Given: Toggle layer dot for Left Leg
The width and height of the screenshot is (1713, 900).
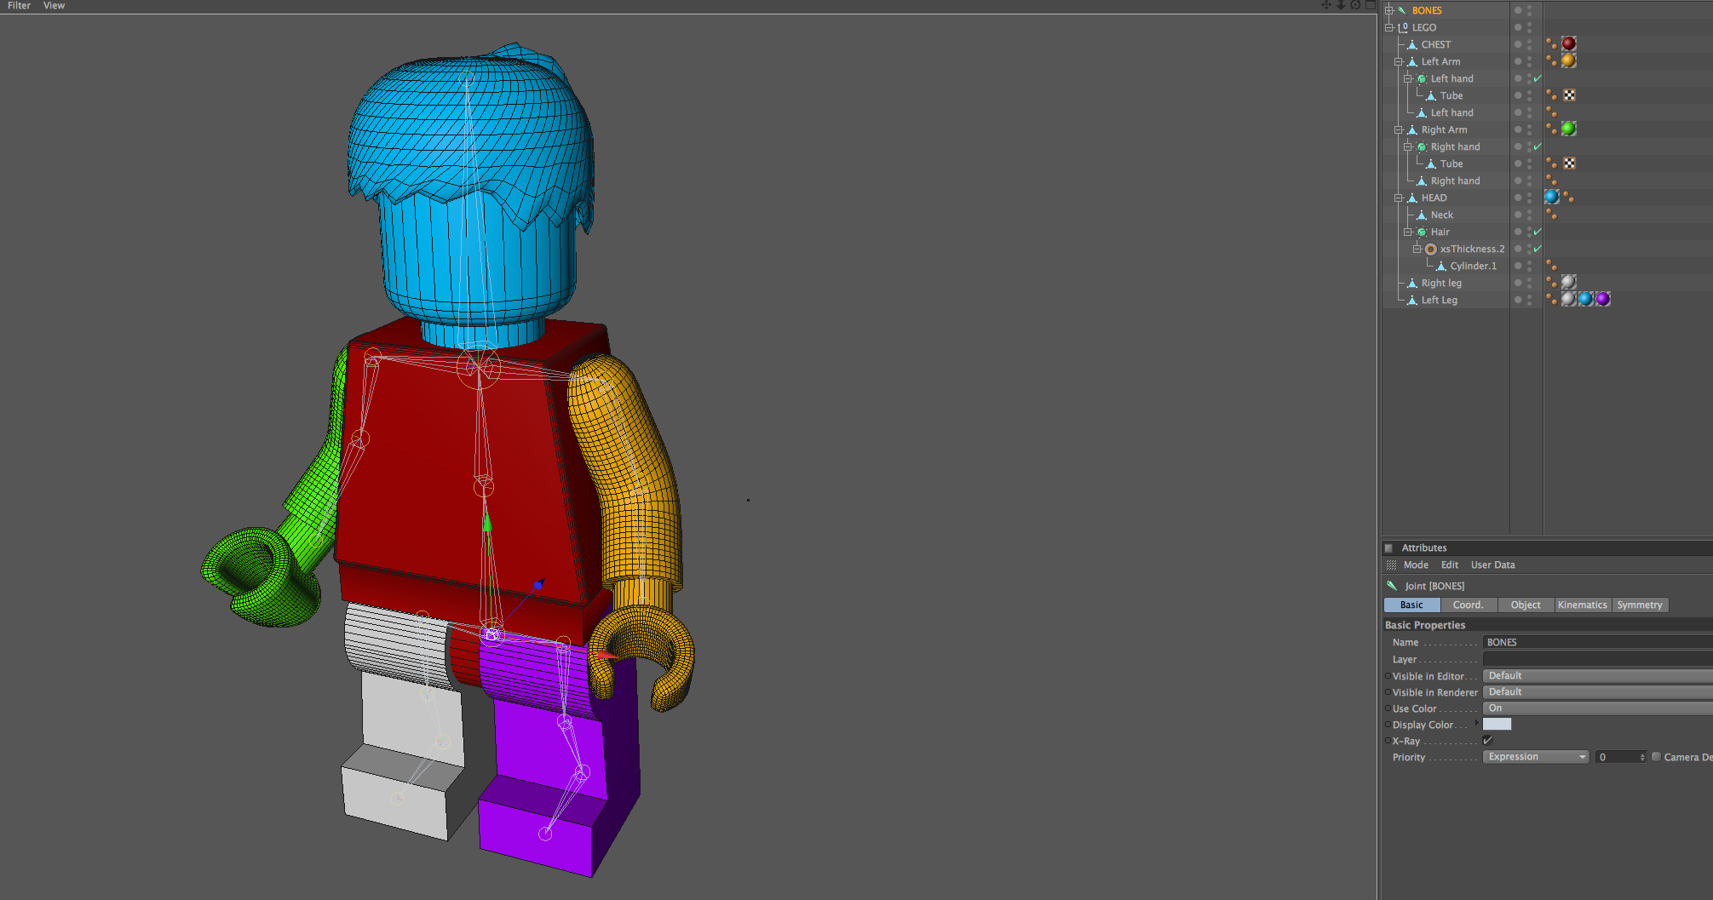Looking at the screenshot, I should [1518, 300].
